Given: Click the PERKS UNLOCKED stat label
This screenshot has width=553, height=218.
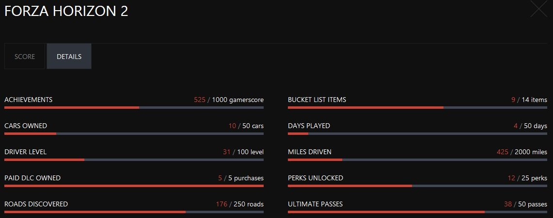Looking at the screenshot, I should (316, 178).
